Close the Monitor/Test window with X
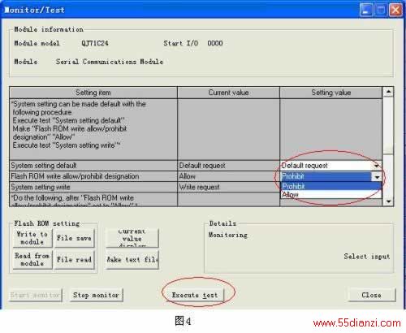This screenshot has width=406, height=333. pos(395,11)
